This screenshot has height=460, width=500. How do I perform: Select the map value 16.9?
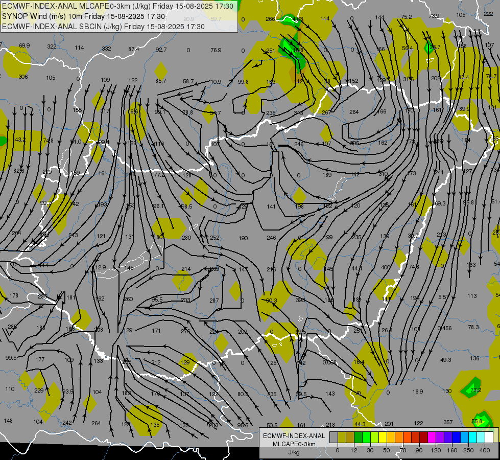(x=418, y=392)
